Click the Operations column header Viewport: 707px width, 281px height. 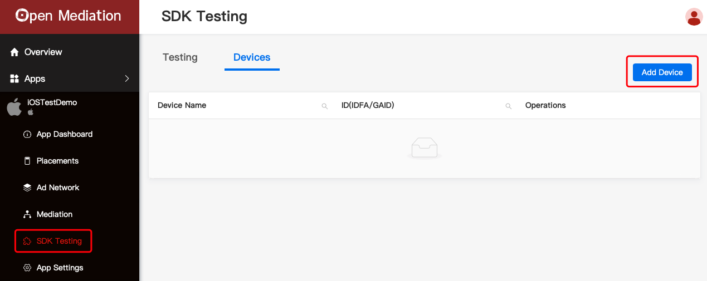point(545,105)
